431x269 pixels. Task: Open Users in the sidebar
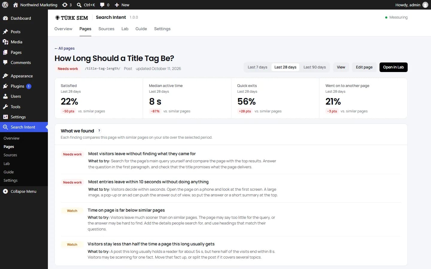tap(24, 96)
